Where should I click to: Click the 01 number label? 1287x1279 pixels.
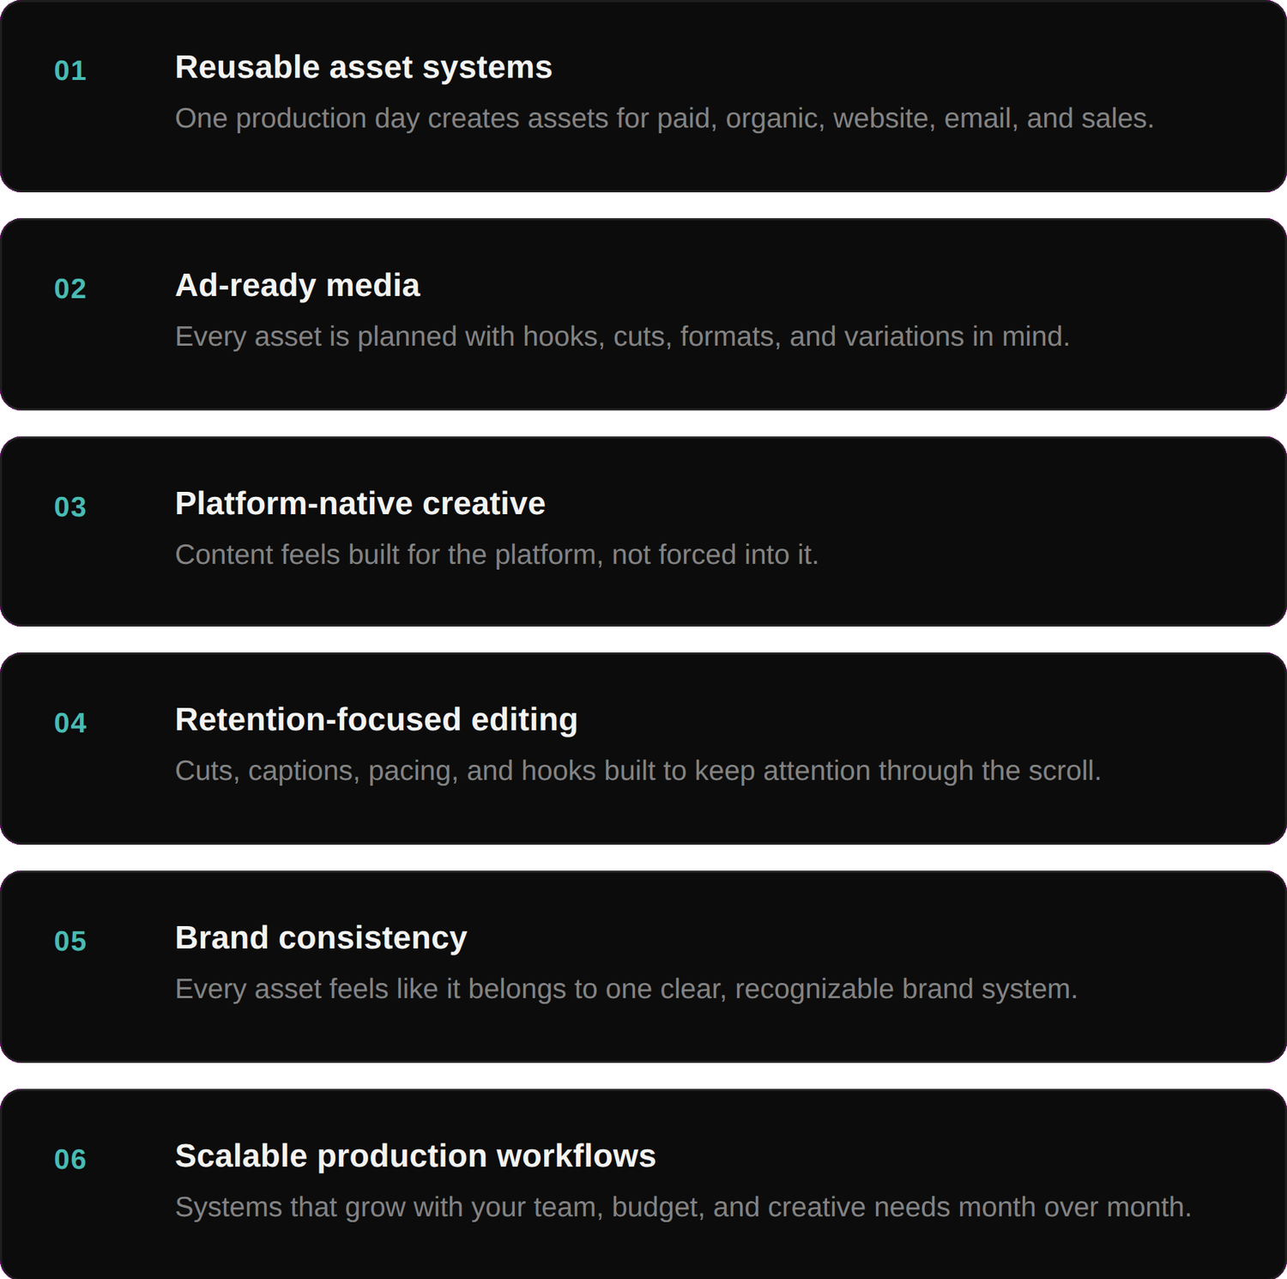tap(70, 70)
